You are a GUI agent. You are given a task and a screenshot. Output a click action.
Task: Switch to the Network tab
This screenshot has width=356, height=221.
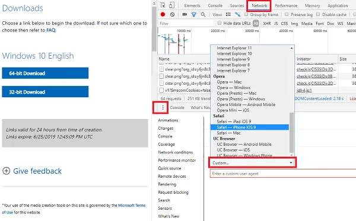click(259, 6)
